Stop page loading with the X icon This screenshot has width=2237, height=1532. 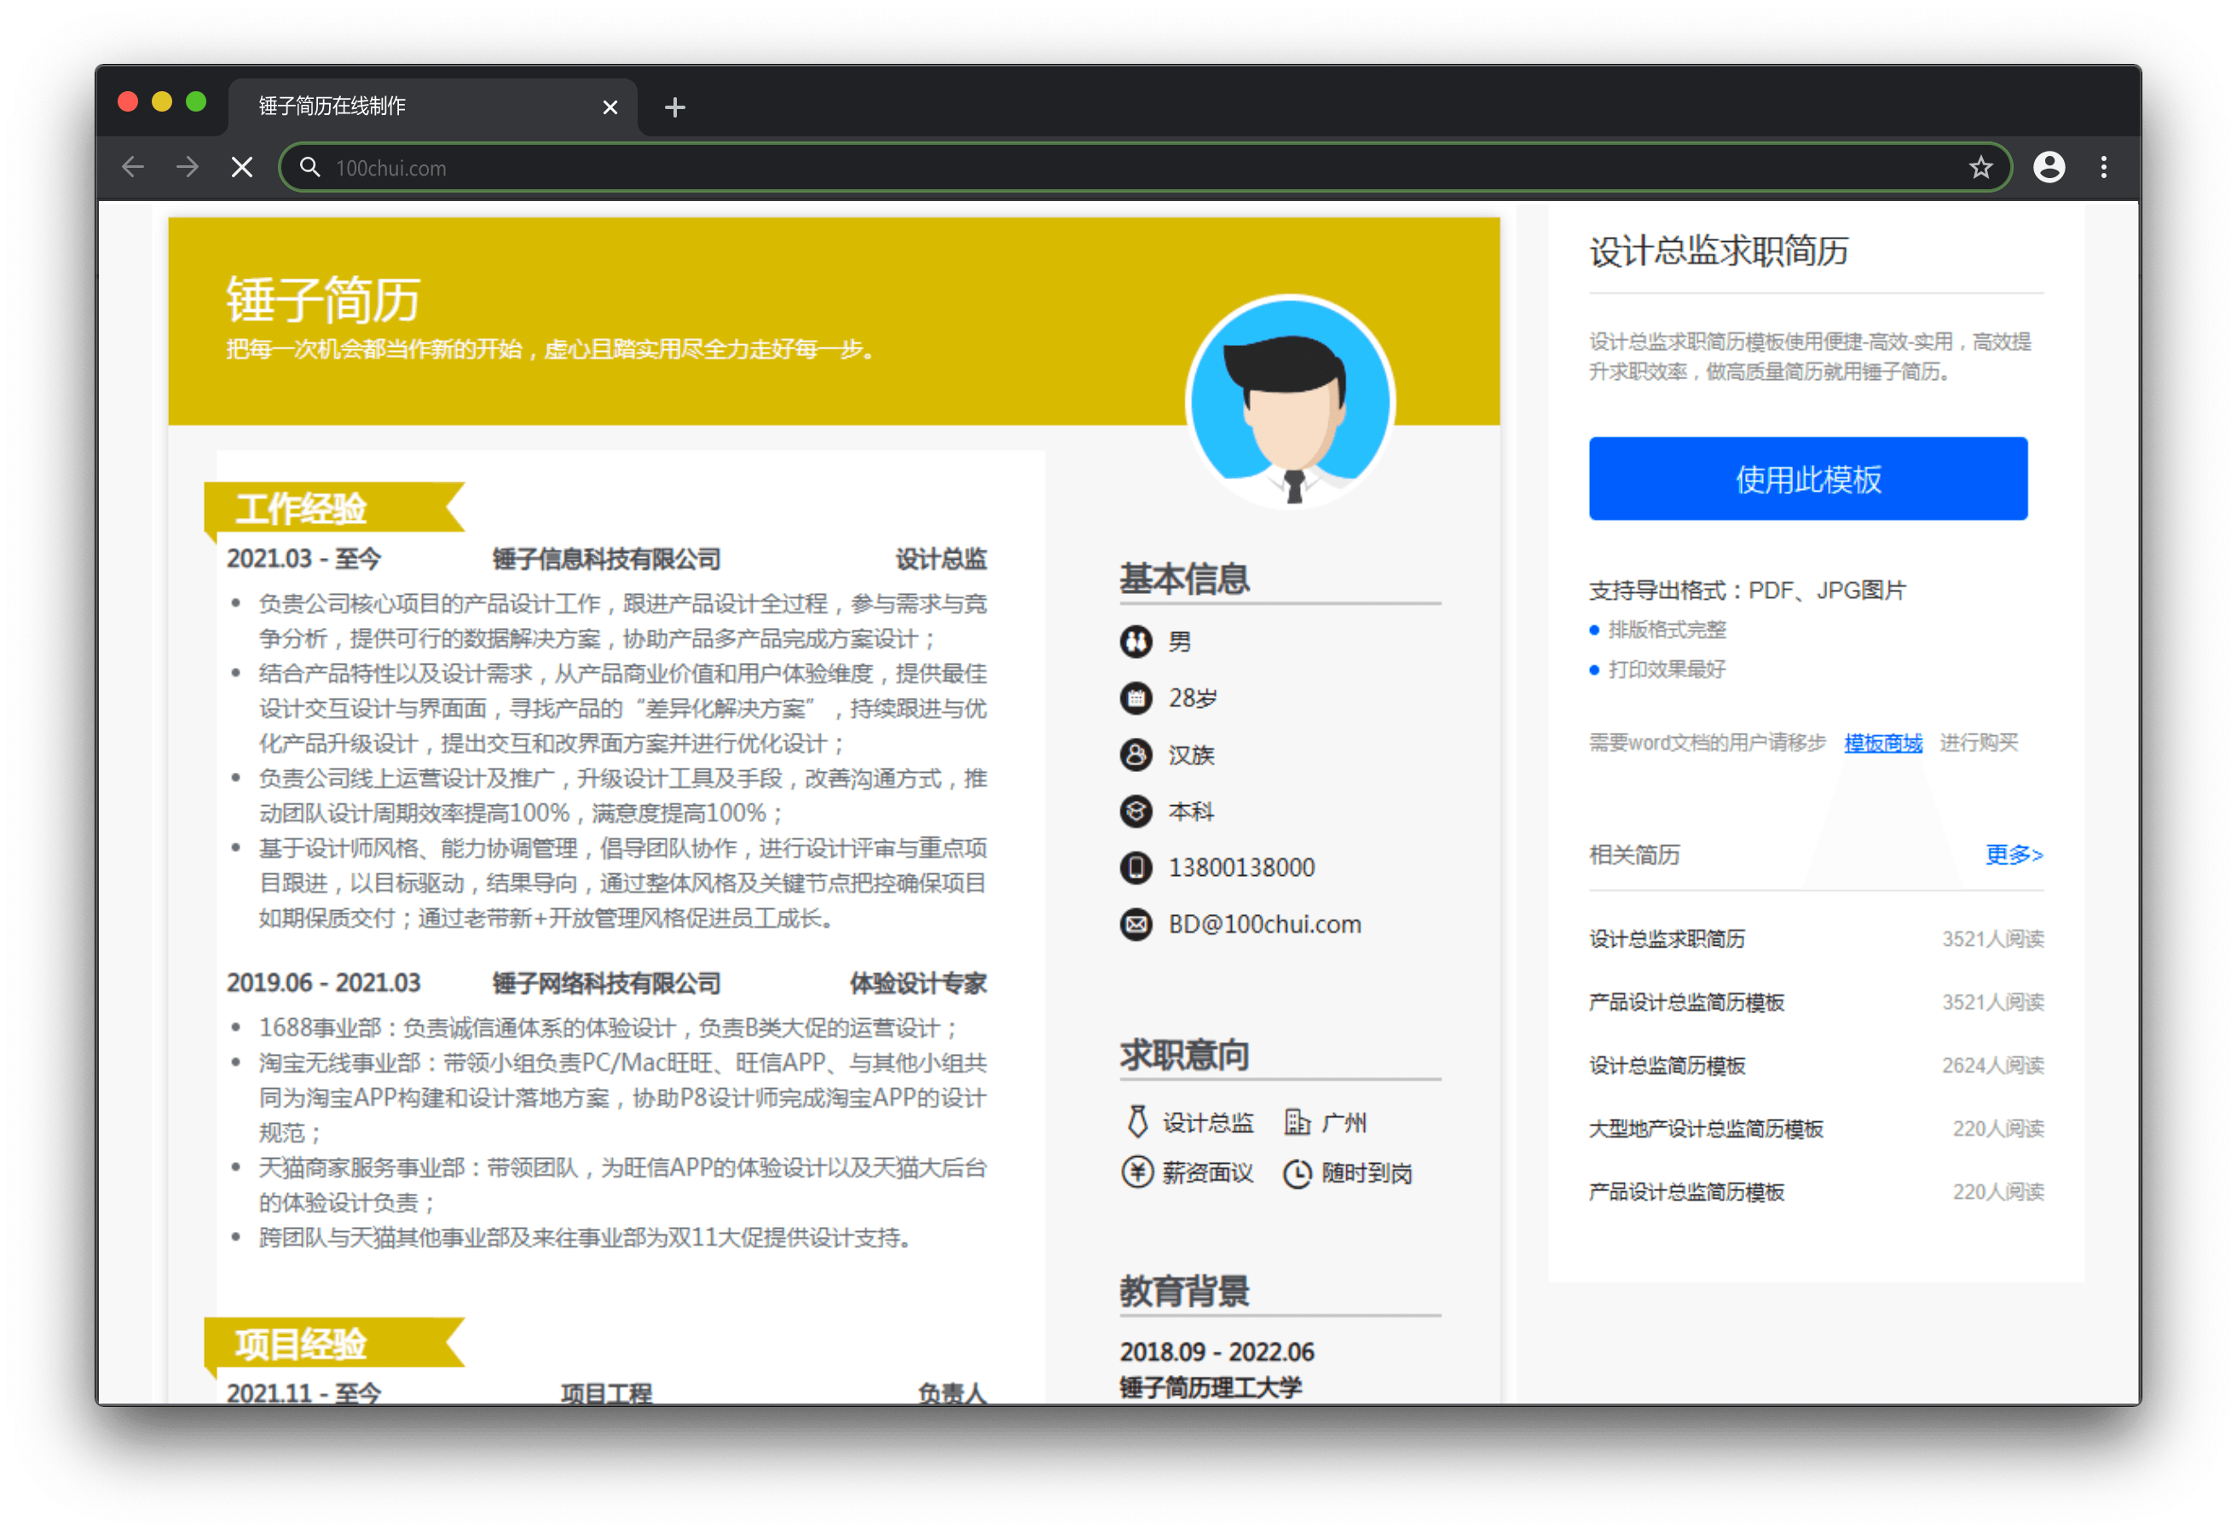click(243, 168)
